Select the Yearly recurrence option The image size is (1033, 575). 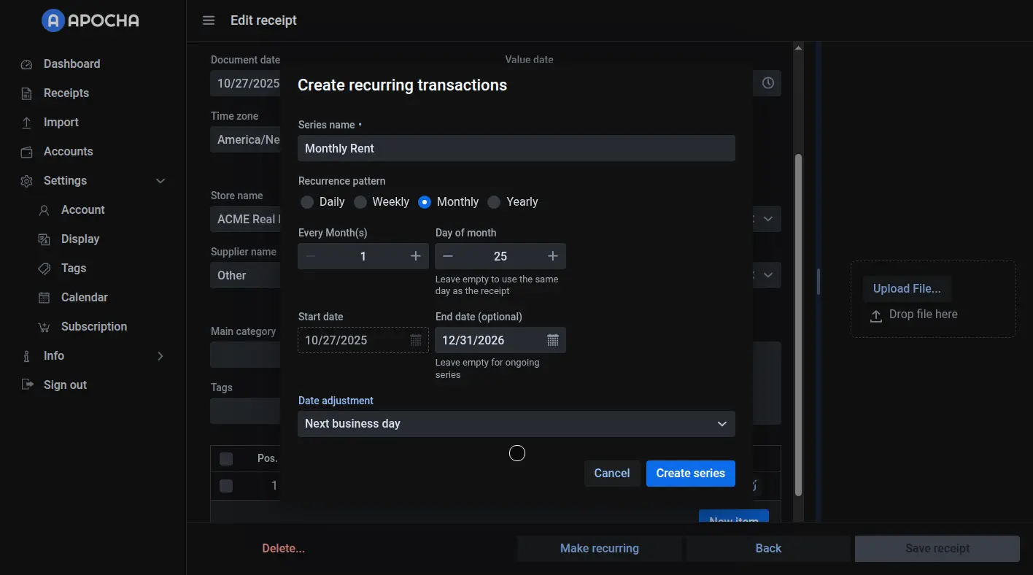494,202
